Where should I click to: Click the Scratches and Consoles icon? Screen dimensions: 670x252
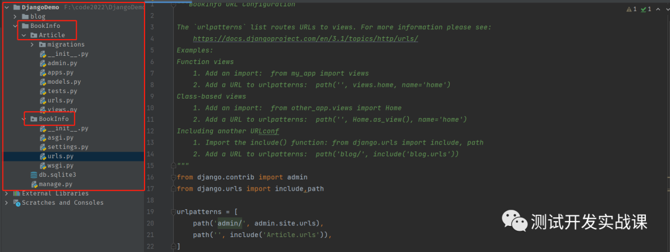coord(16,203)
